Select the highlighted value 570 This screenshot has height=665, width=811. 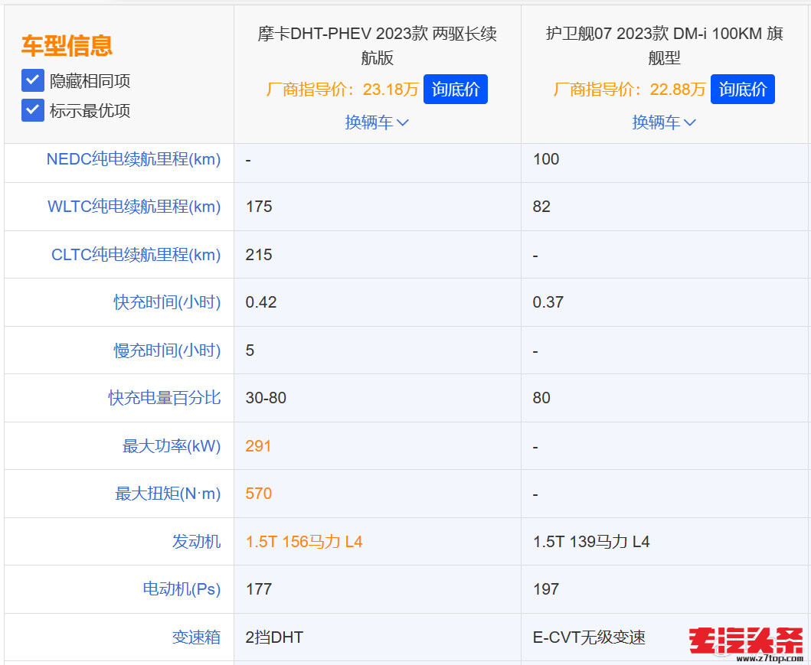pos(259,494)
